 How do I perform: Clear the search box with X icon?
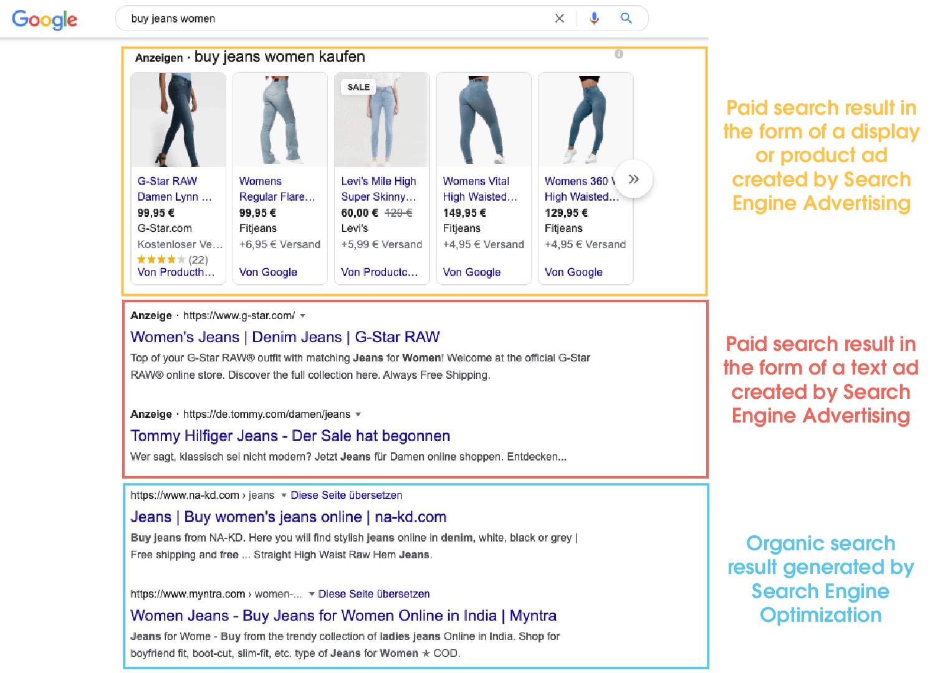(x=559, y=19)
